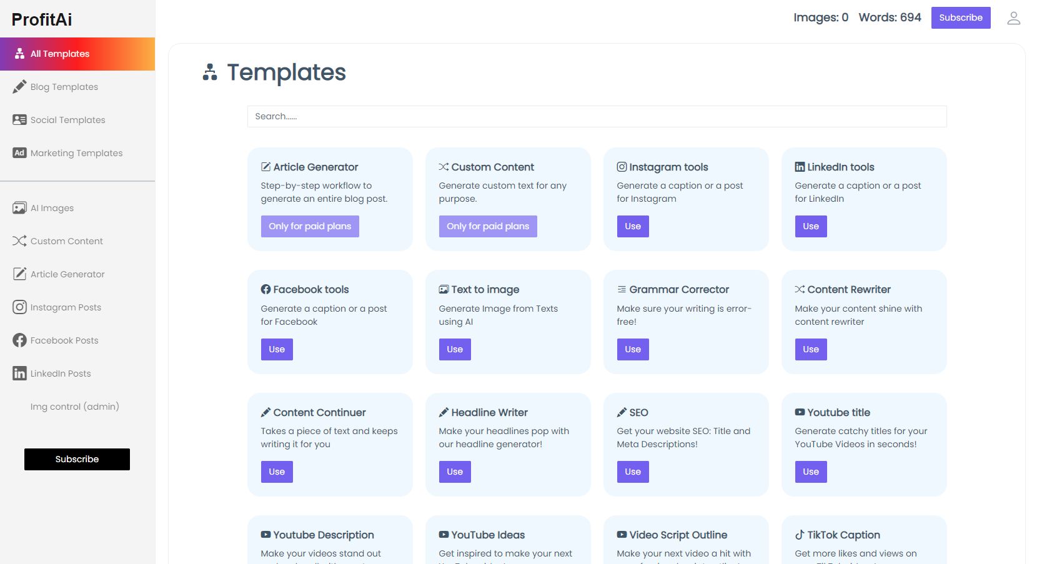The width and height of the screenshot is (1037, 564).
Task: Click the Blog Templates pencil icon
Action: click(19, 87)
